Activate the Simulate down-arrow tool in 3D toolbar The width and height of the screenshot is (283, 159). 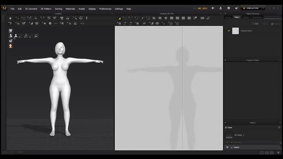[x=10, y=18]
